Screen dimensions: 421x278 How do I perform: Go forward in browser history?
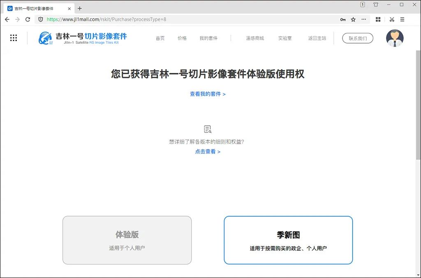(x=17, y=19)
